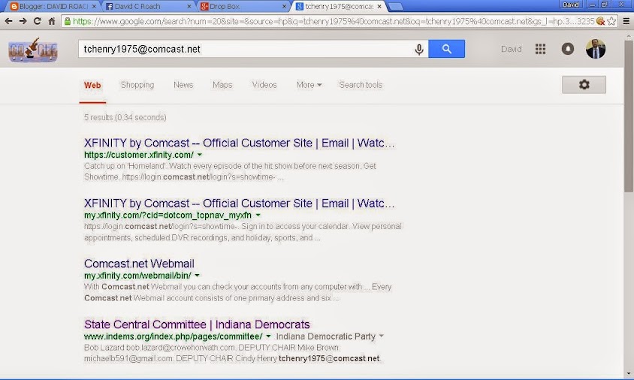Click the '5 results (0.34 seconds)' text
The width and height of the screenshot is (634, 380).
click(125, 117)
